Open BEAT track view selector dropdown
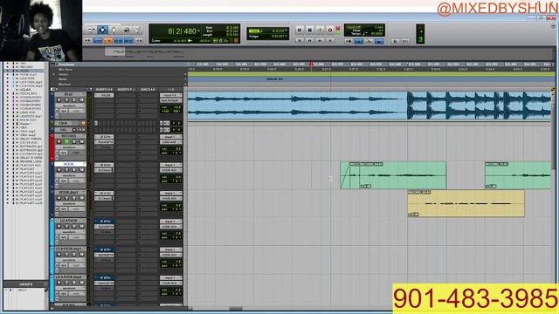Viewport: 559px width, 314px height. tap(70, 106)
